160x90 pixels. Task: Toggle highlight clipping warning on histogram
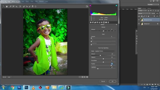tap(116, 5)
